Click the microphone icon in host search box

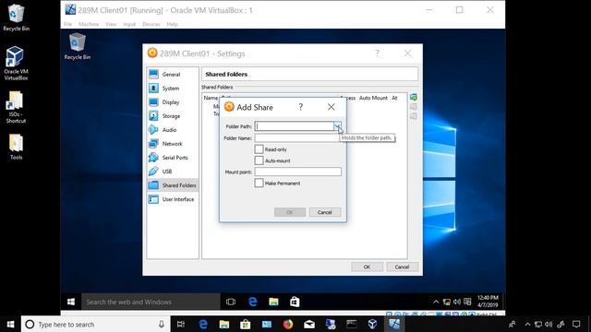pyautogui.click(x=162, y=324)
